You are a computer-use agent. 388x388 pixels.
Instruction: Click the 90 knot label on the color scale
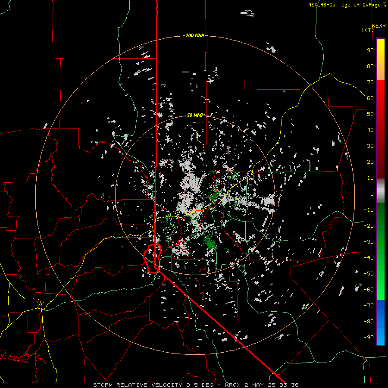point(370,50)
